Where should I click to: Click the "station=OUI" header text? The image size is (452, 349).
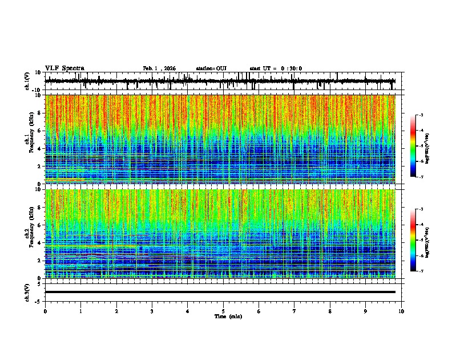pos(211,68)
